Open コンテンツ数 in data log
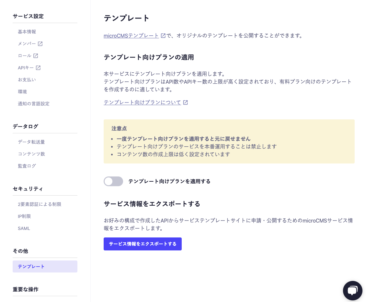Screen dimensions: 366x302 (31, 154)
